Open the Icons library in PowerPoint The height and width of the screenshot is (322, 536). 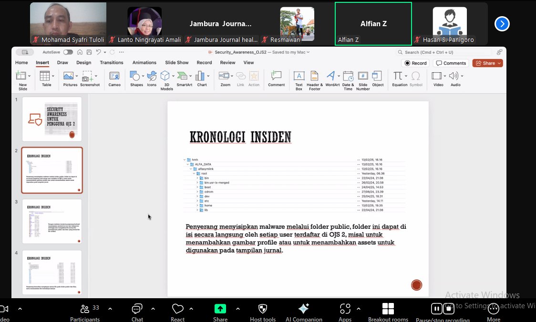pyautogui.click(x=152, y=79)
